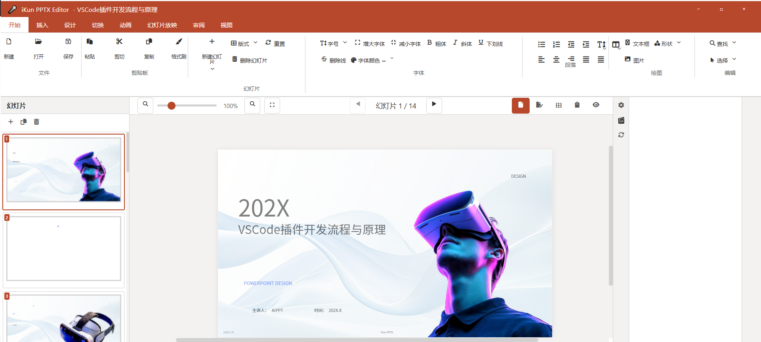761x342 pixels.
Task: Paste using the 粘贴 clipboard icon
Action: pyautogui.click(x=90, y=42)
